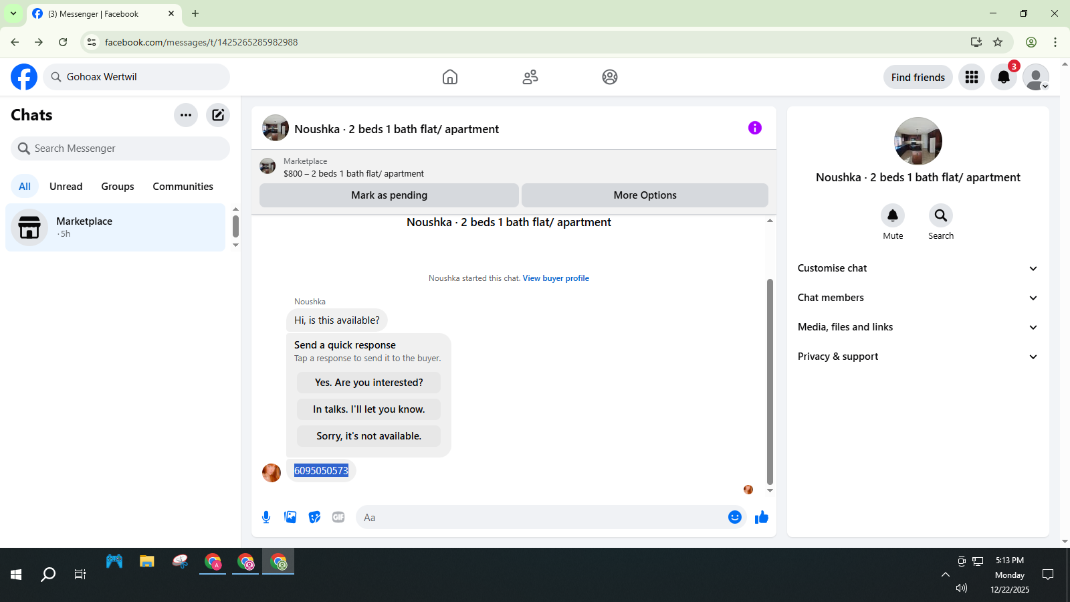This screenshot has height=602, width=1070.
Task: Bookmark this page with star icon
Action: coord(998,42)
